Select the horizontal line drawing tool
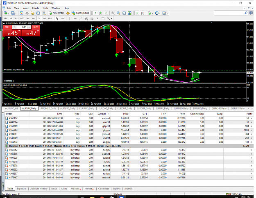 point(75,18)
